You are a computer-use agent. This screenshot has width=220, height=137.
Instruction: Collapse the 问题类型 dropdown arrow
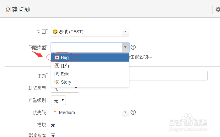coord(125,47)
